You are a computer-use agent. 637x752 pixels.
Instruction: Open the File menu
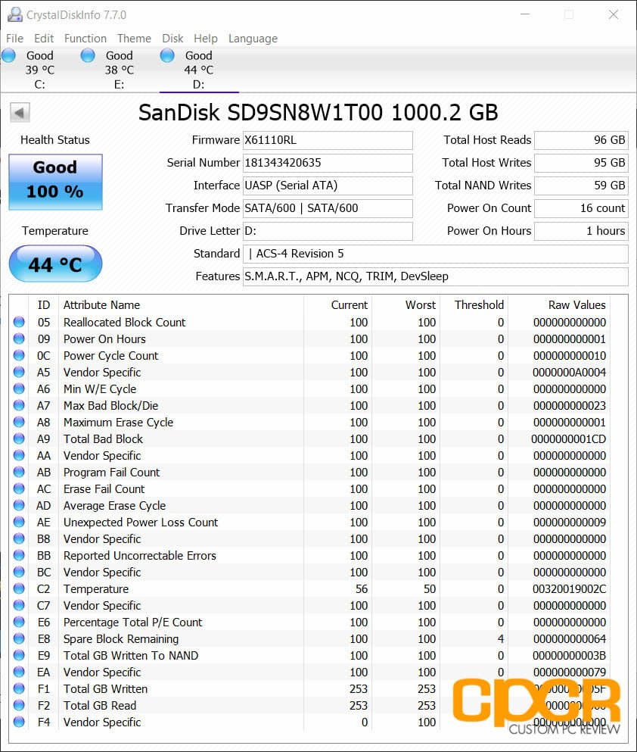tap(14, 39)
